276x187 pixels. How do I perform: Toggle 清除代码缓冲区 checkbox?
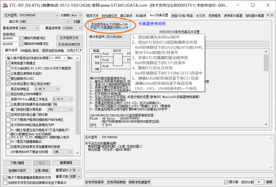[x=21, y=38]
